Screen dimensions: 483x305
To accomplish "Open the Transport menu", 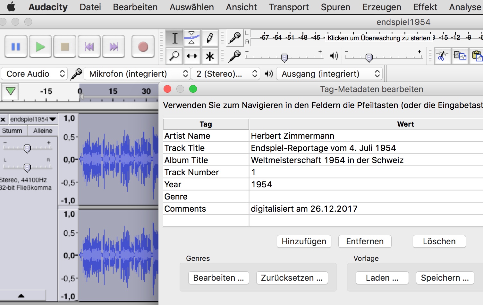I will pyautogui.click(x=289, y=7).
